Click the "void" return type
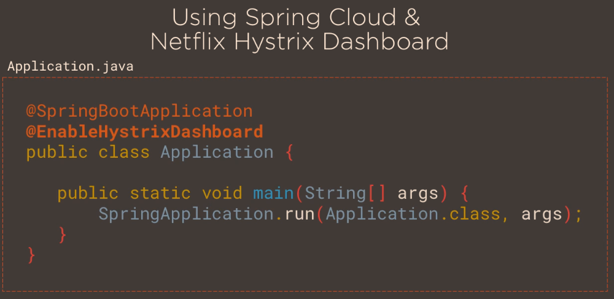The width and height of the screenshot is (614, 299). coord(222,193)
